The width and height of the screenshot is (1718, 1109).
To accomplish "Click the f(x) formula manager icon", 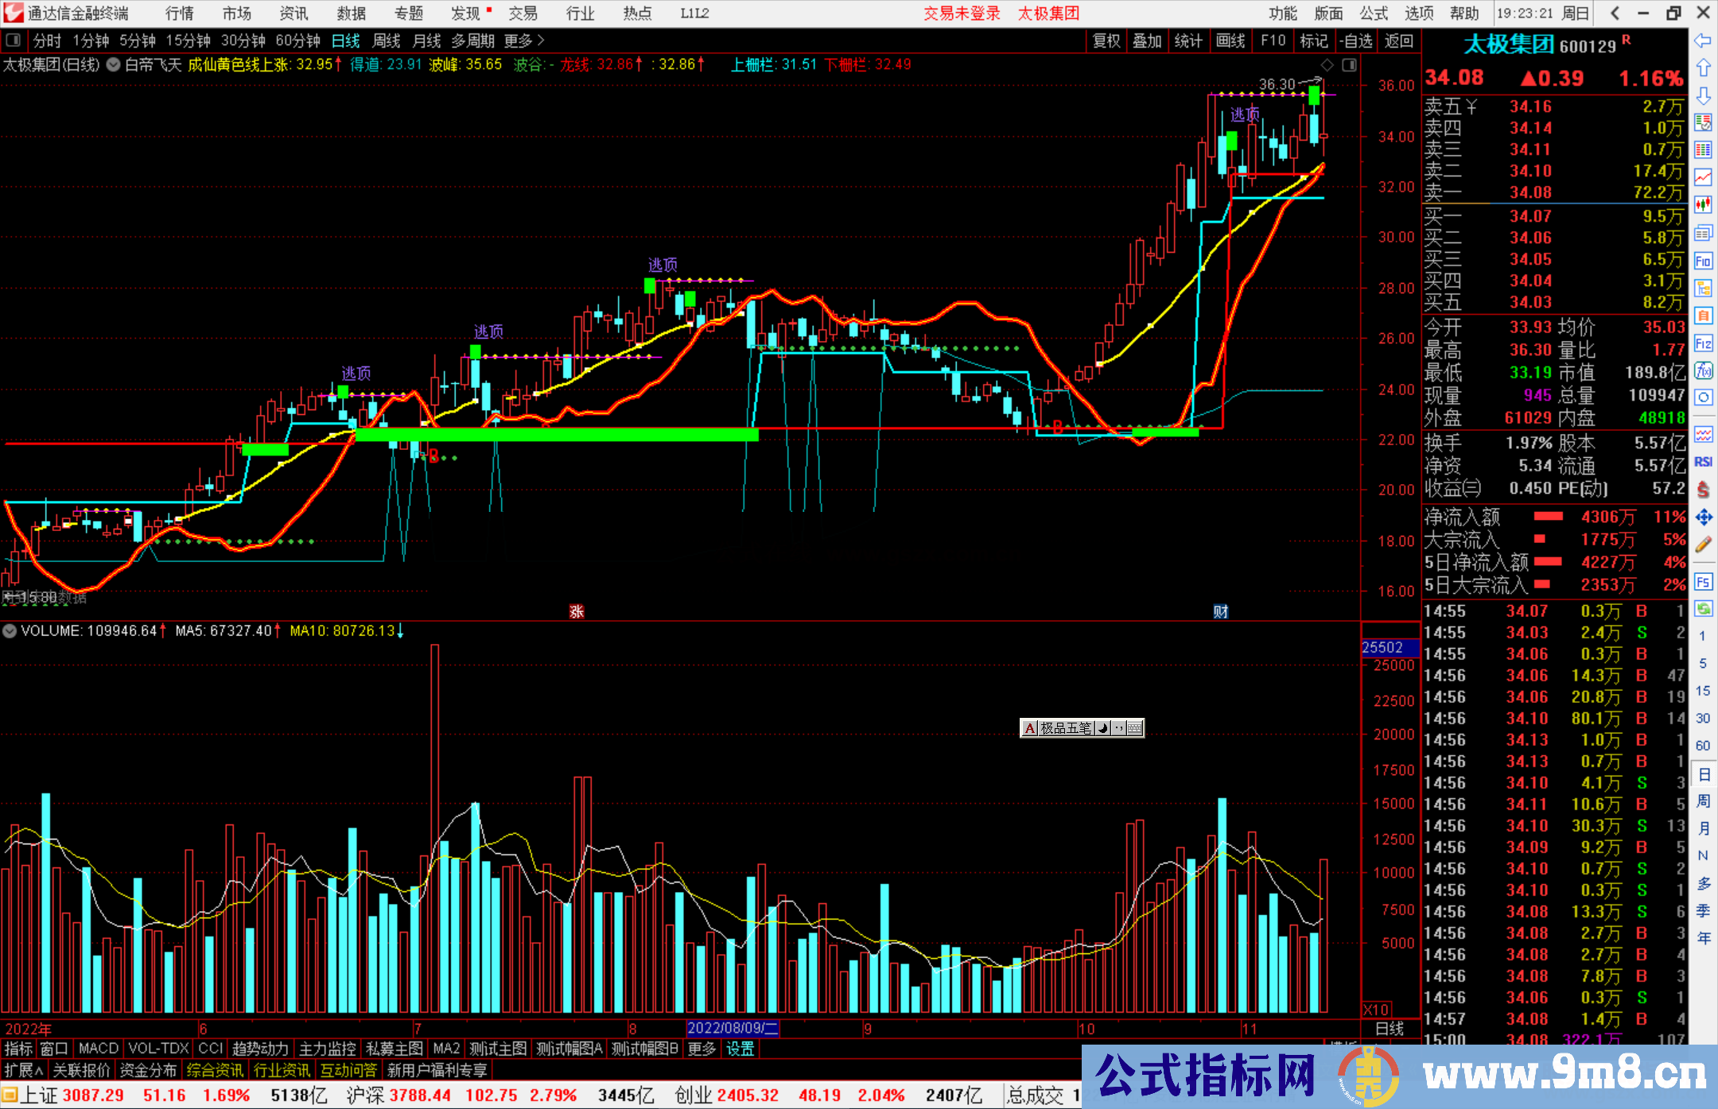I will coord(1703,370).
